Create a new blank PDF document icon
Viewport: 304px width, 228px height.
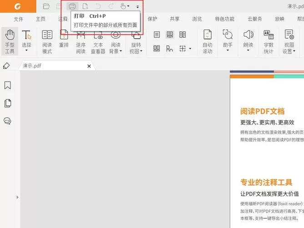pos(85,6)
